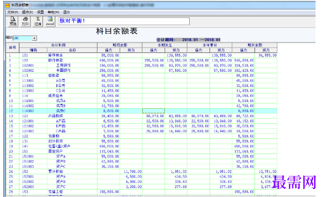Click the 名称 column header
Viewport: 325px width, 197px height.
click(x=72, y=50)
